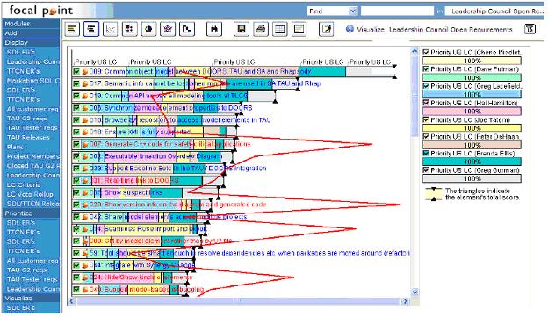Open LC Vote Rollup sidebar link
Image resolution: width=548 pixels, height=317 pixels.
click(30, 194)
